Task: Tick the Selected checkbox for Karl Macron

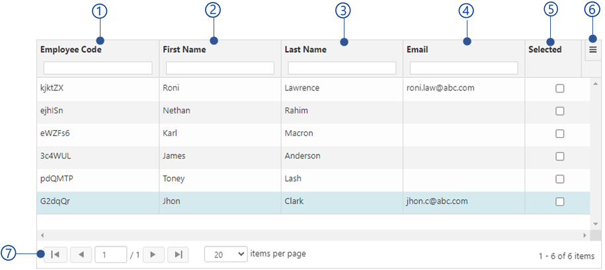Action: [559, 133]
